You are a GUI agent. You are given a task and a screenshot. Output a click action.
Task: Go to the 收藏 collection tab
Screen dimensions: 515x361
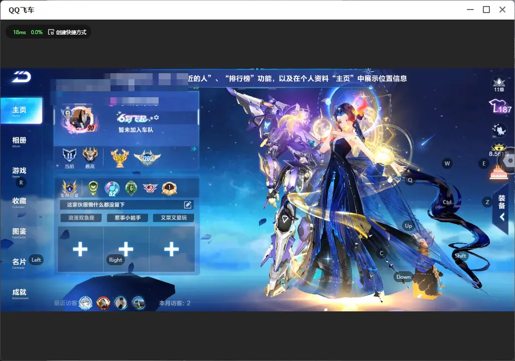click(x=20, y=202)
